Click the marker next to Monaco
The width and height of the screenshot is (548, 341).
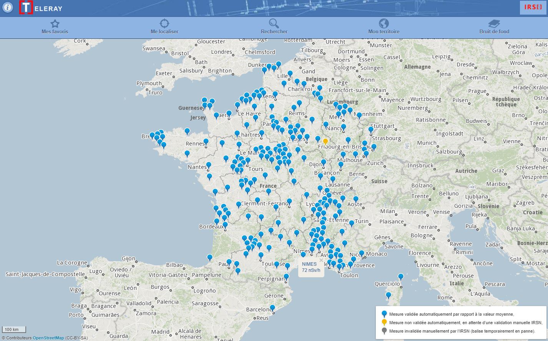362,253
